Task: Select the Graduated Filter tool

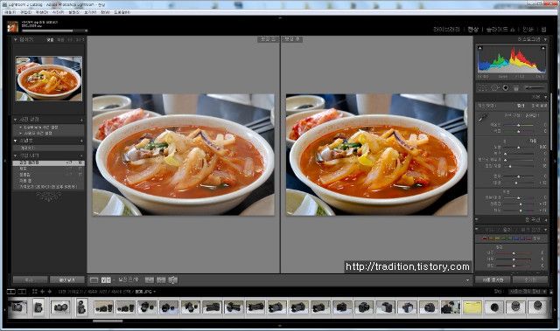Action: click(515, 87)
